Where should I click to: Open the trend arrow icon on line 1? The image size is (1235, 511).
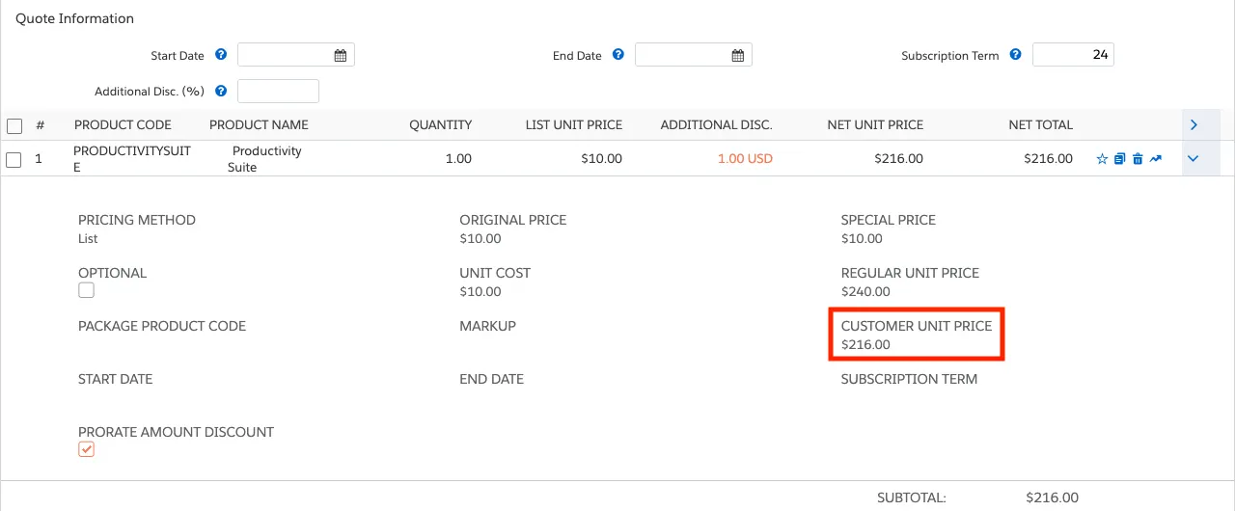[1156, 159]
